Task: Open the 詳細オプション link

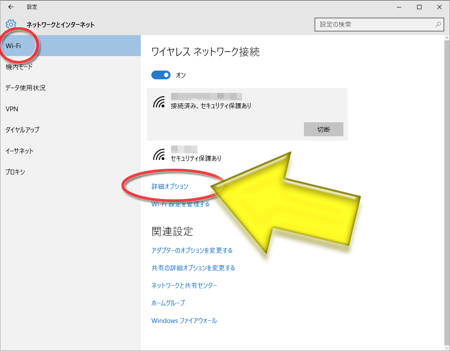Action: tap(170, 186)
